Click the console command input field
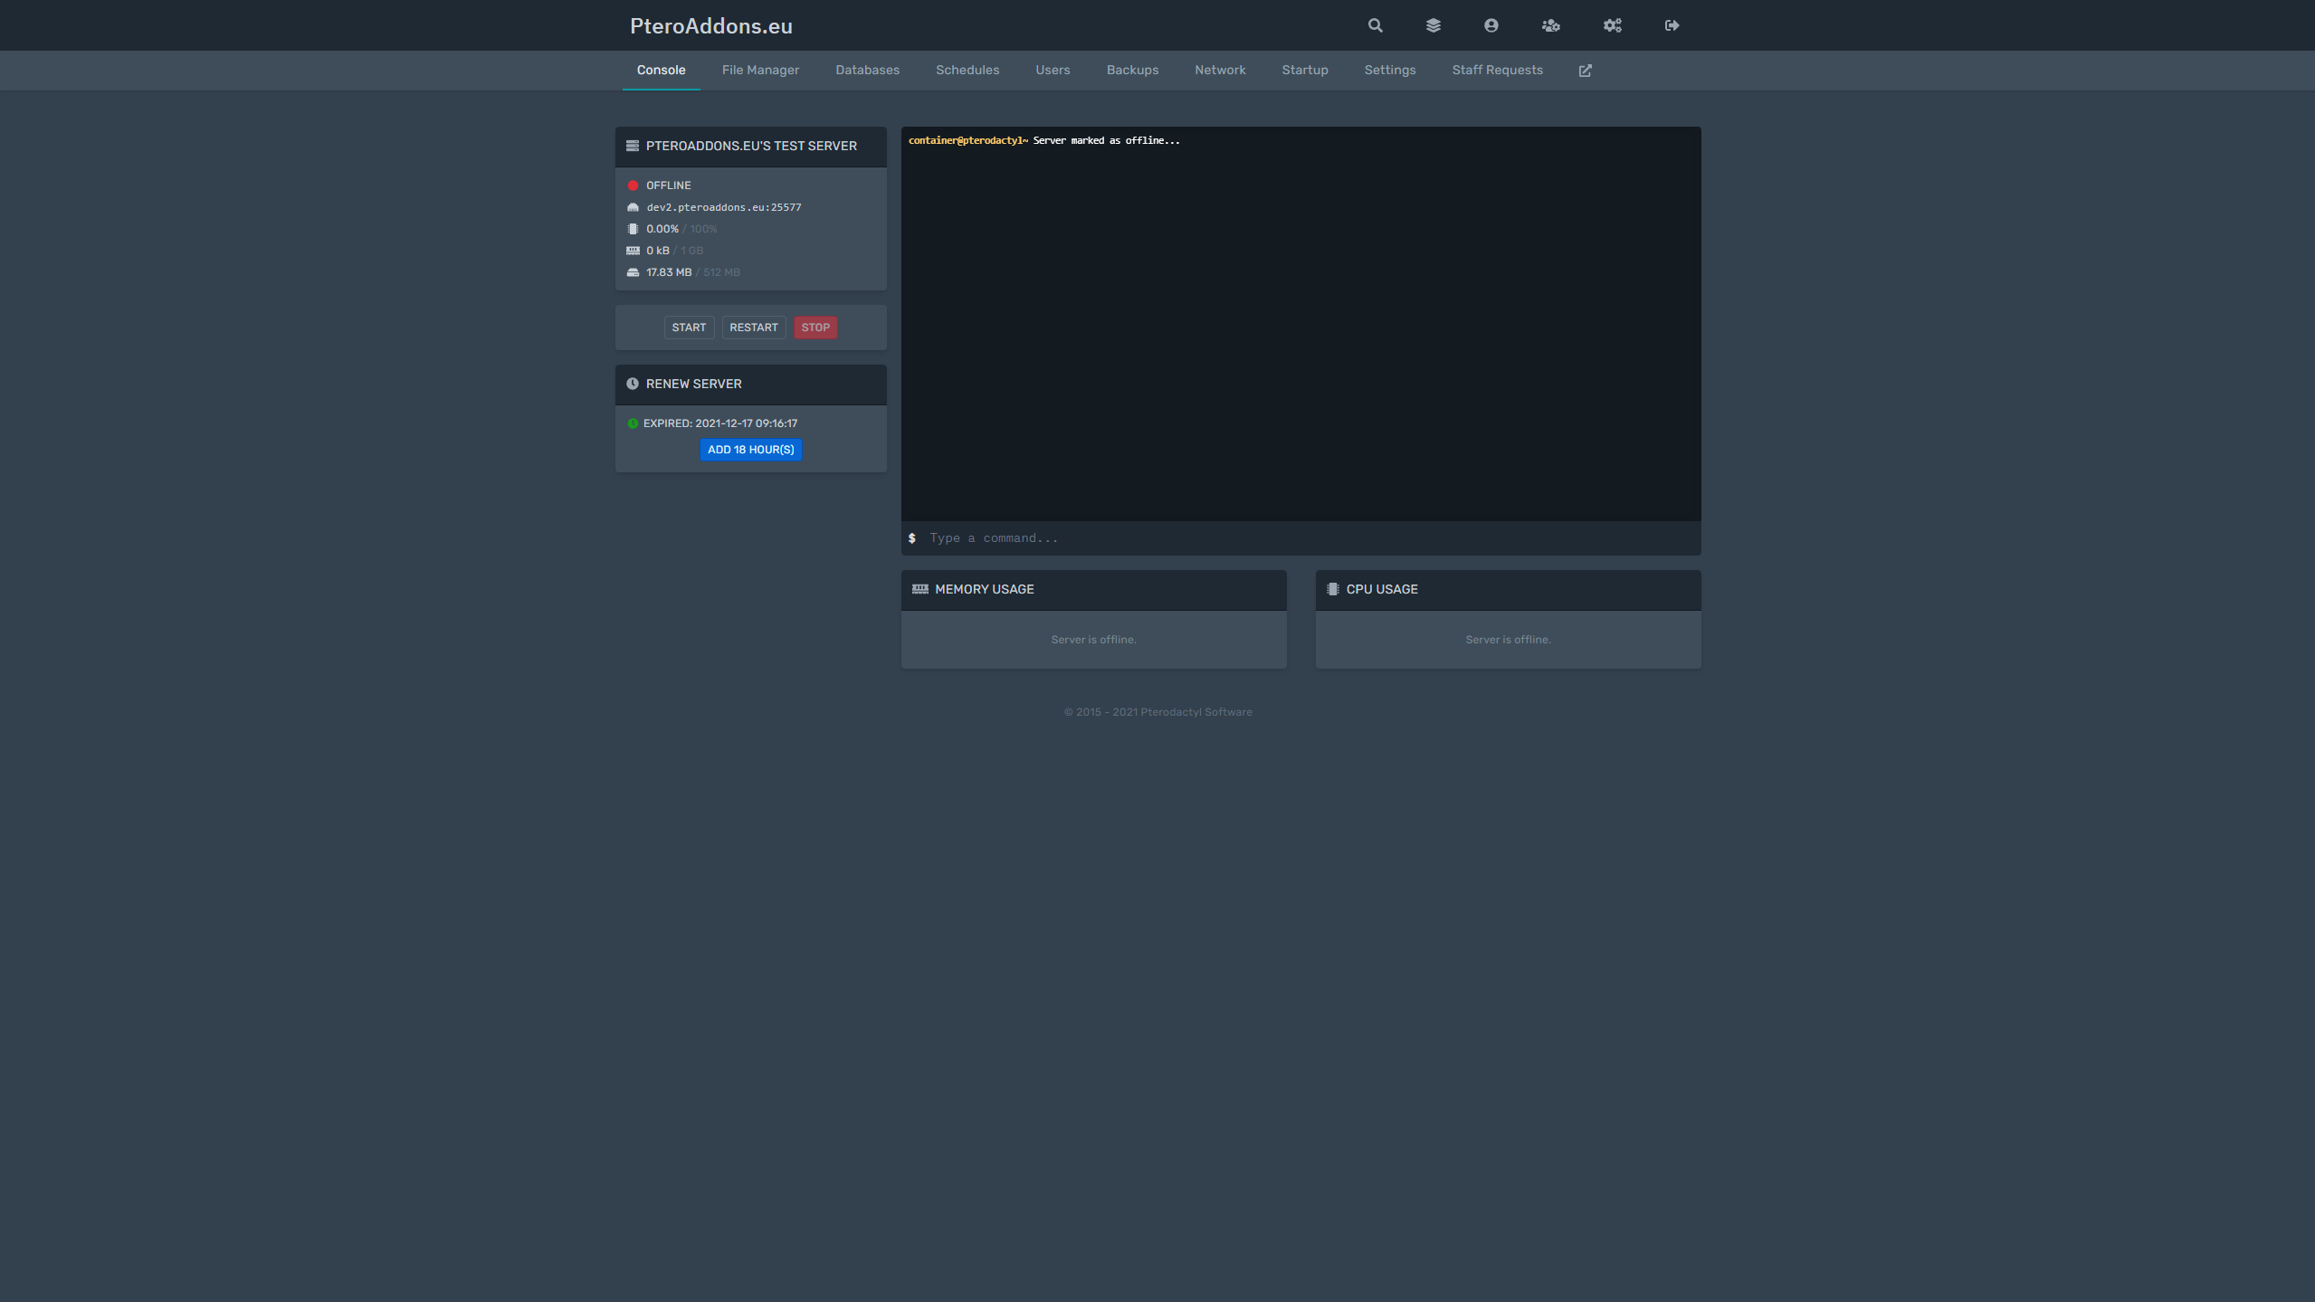The image size is (2315, 1302). [x=1303, y=538]
